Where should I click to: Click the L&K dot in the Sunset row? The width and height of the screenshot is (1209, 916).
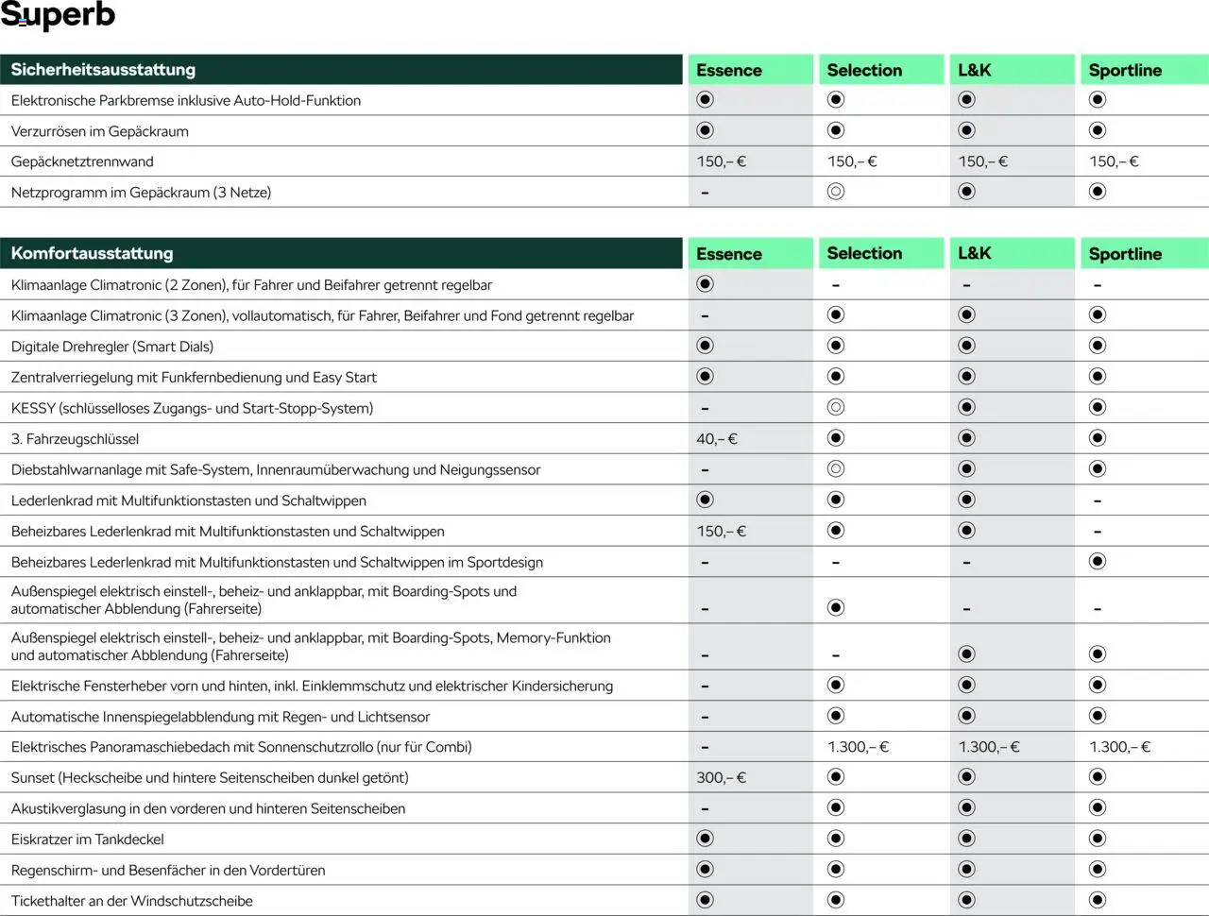(966, 777)
